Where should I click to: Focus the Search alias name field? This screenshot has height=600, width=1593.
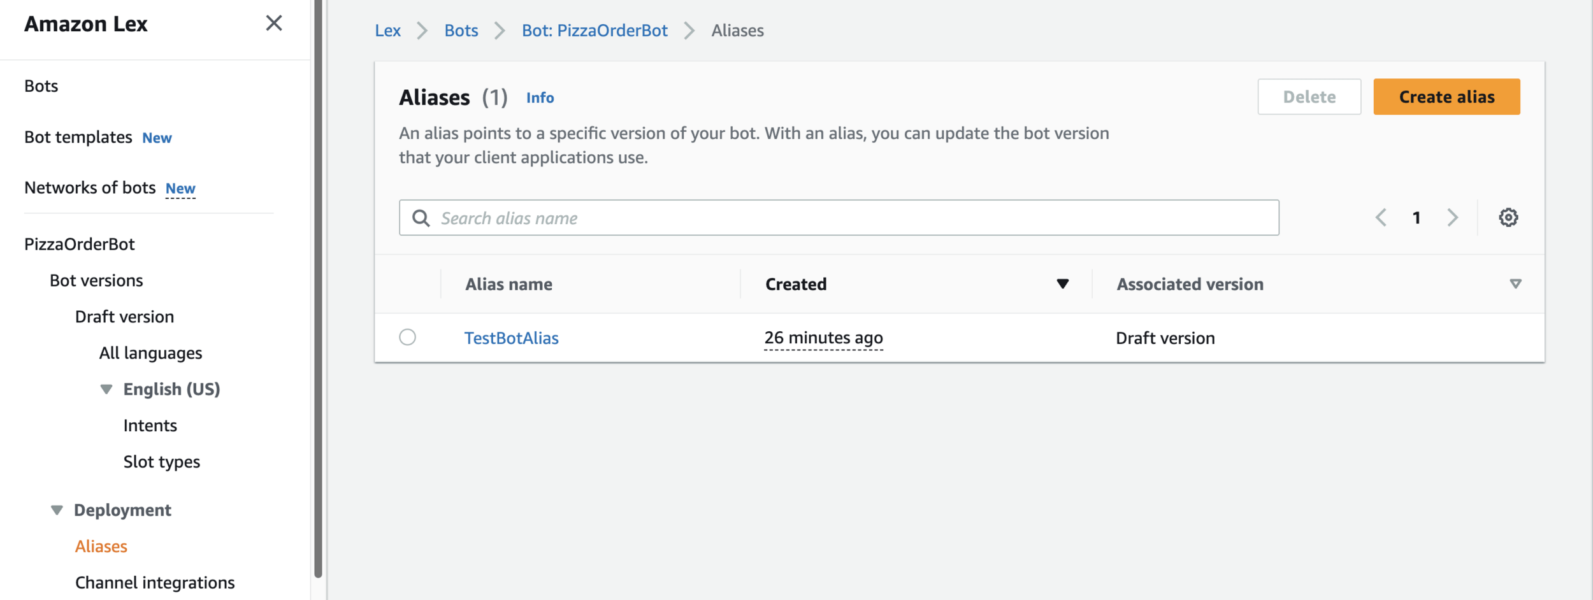click(854, 218)
